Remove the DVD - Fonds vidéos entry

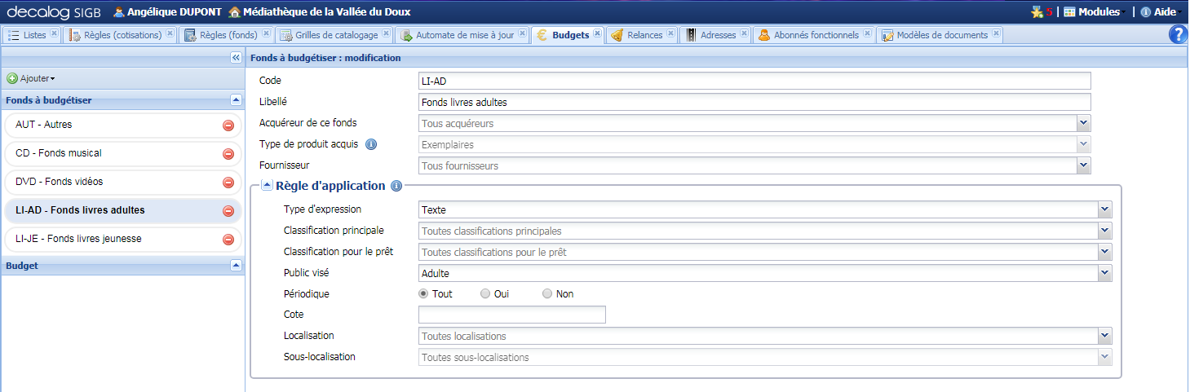[x=228, y=183]
